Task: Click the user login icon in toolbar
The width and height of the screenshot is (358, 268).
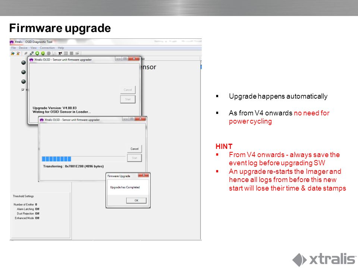Action: [x=13, y=53]
